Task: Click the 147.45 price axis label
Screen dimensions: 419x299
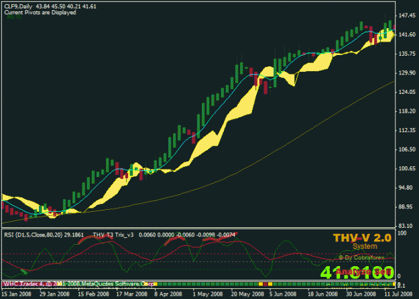Action: point(407,15)
